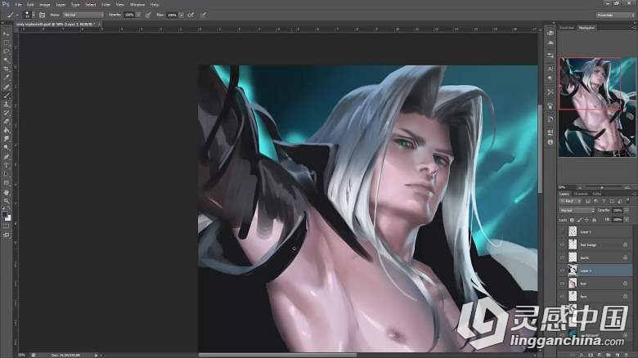638x358 pixels.
Task: Select the History Brush tool
Action: 6,113
